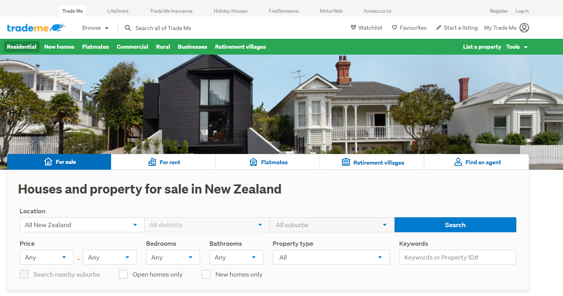Open Flatmates in the green navigation bar
Image resolution: width=563 pixels, height=296 pixels.
(x=95, y=47)
